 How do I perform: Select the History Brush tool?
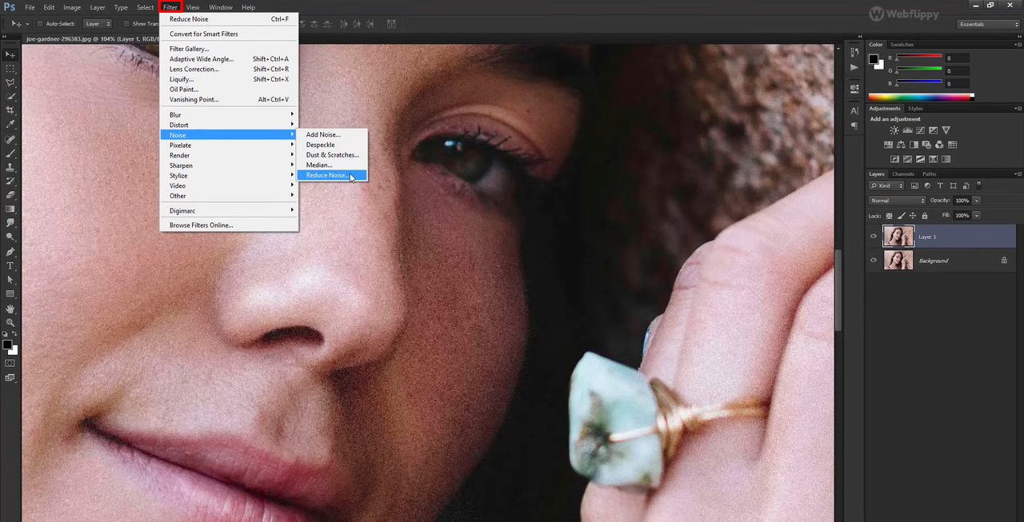point(10,181)
